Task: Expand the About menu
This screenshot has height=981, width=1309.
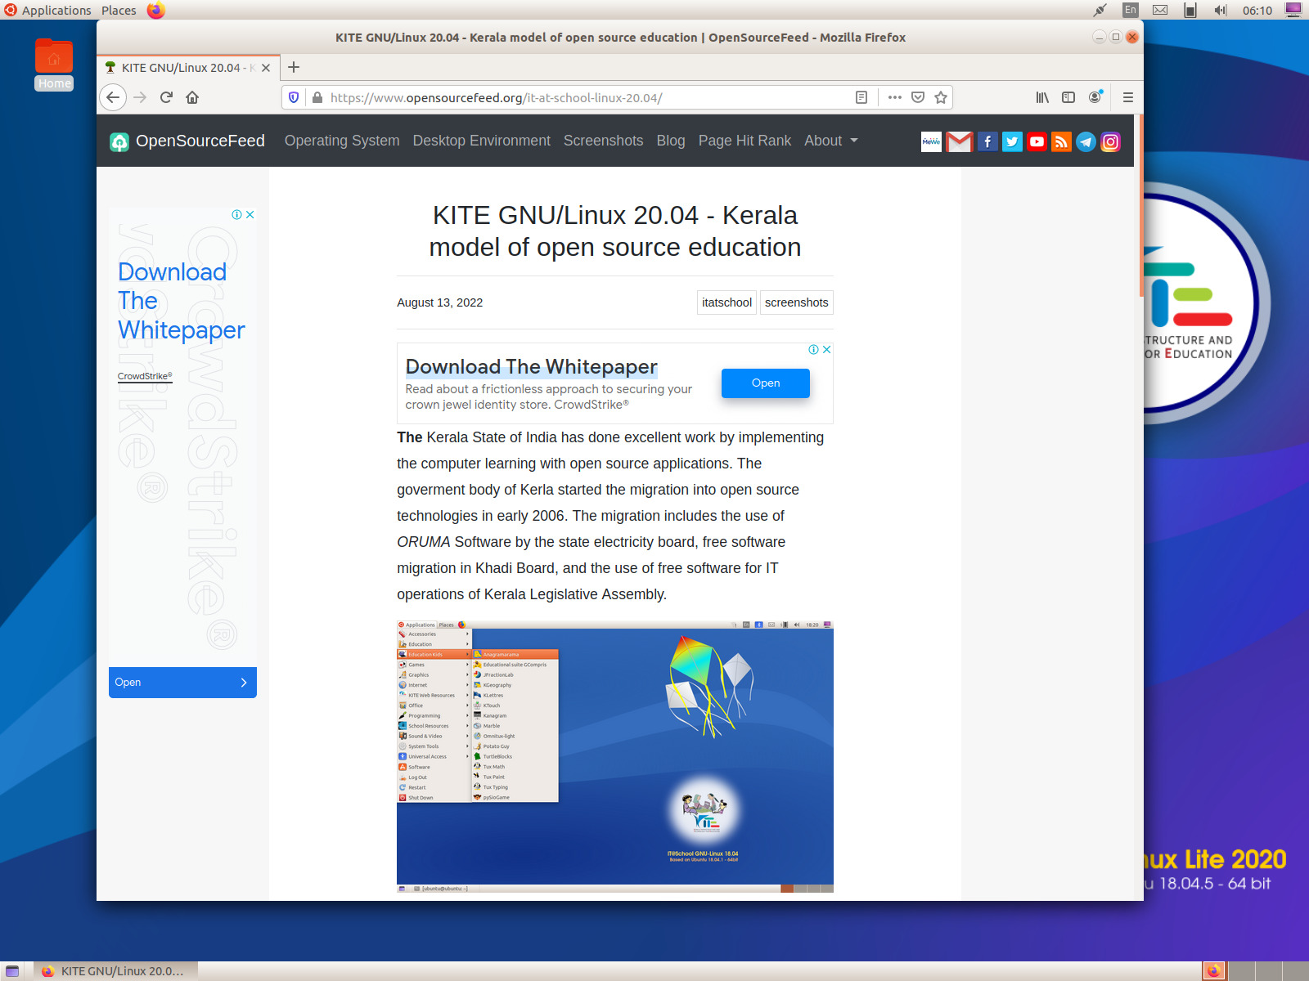Action: pyautogui.click(x=830, y=141)
